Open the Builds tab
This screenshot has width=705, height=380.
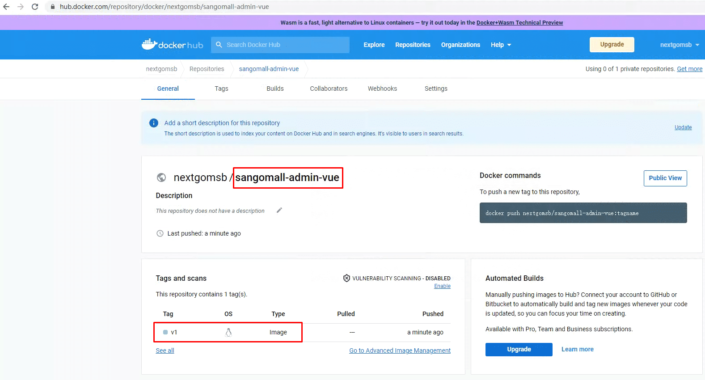pos(275,89)
